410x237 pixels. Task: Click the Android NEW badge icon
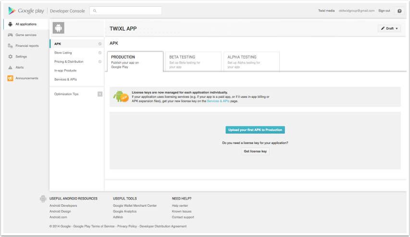(x=121, y=96)
